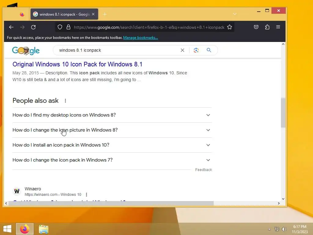Screen dimensions: 313x235
Task: Go to Google homepage via Google logo
Action: (26, 50)
